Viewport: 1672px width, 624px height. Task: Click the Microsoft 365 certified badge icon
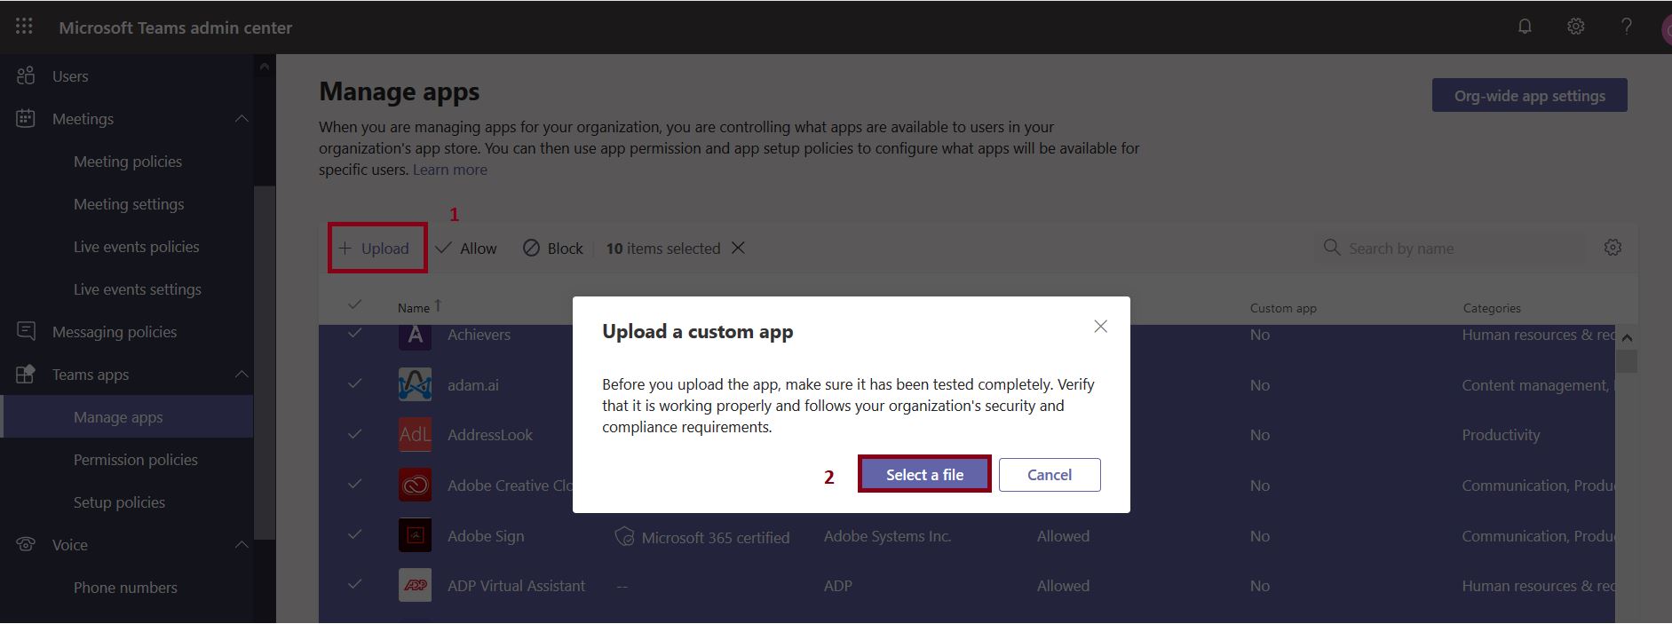point(624,536)
